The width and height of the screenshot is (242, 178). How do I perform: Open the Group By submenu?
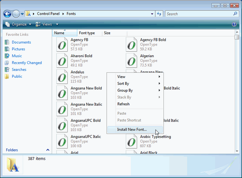click(x=135, y=90)
